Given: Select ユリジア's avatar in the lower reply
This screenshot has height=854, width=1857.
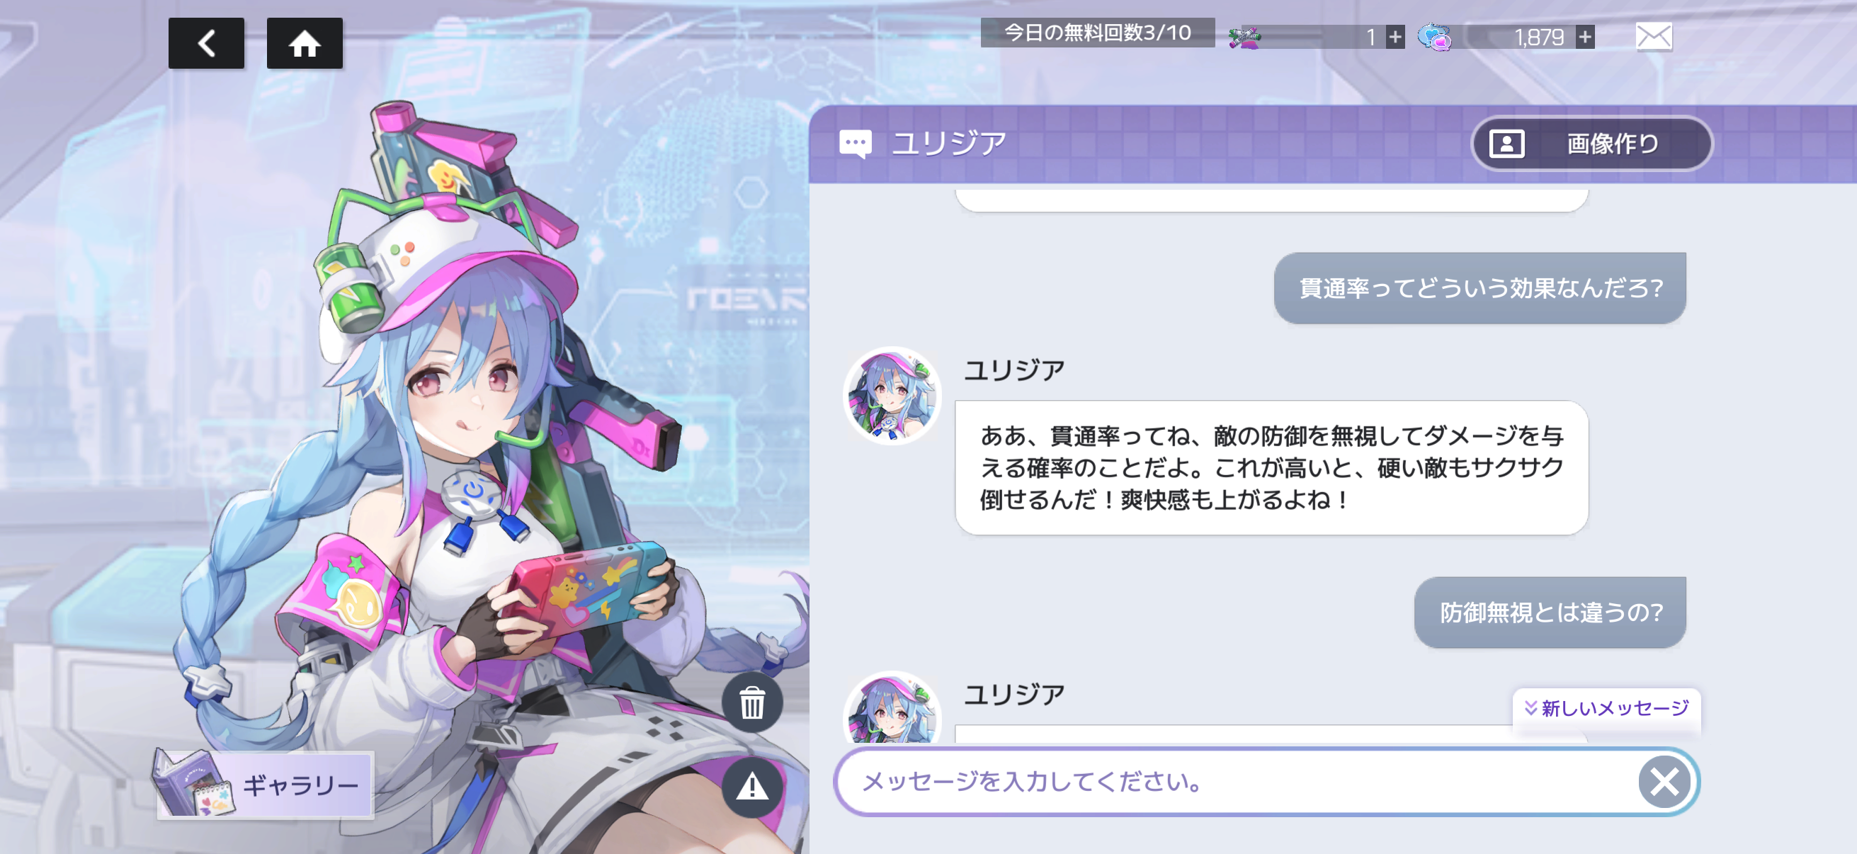Looking at the screenshot, I should (x=892, y=708).
